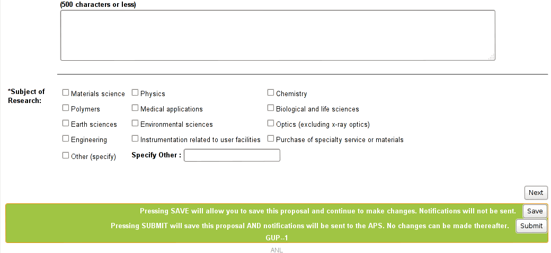The height and width of the screenshot is (253, 551).
Task: Tick Instrumentation related to user facilities
Action: [135, 139]
